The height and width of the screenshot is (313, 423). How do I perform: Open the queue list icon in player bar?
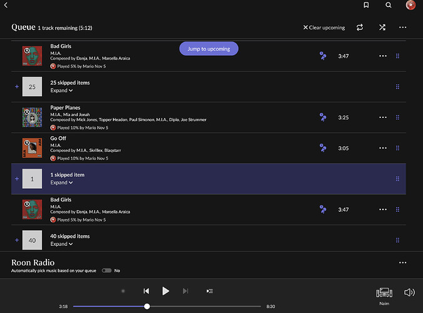click(209, 291)
